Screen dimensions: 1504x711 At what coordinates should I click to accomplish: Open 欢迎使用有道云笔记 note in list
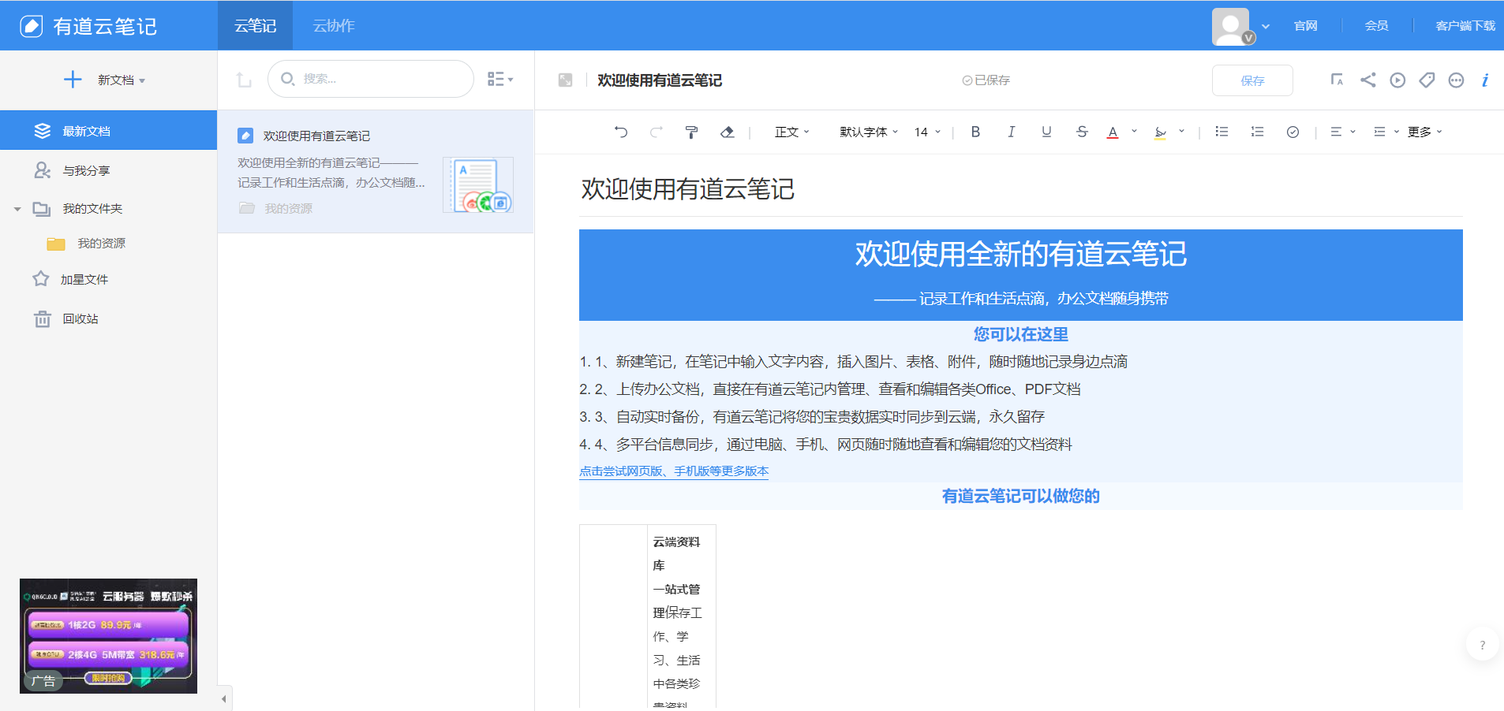pos(376,172)
